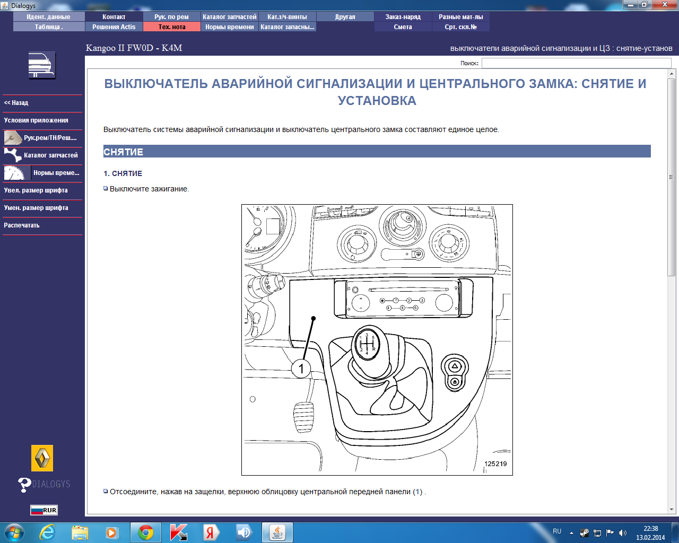This screenshot has width=679, height=543.
Task: Select the highlighted Тех. нота tab
Action: point(172,27)
